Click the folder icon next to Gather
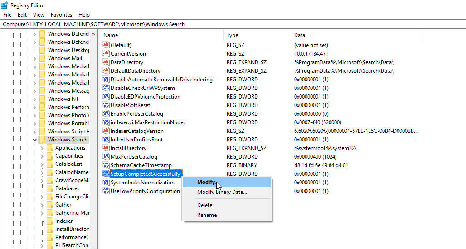This screenshot has height=249, width=466. tap(50, 205)
